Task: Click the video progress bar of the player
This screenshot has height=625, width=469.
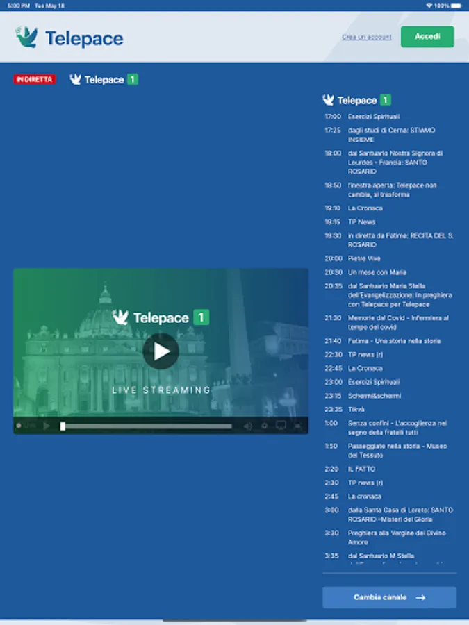Action: click(x=147, y=426)
